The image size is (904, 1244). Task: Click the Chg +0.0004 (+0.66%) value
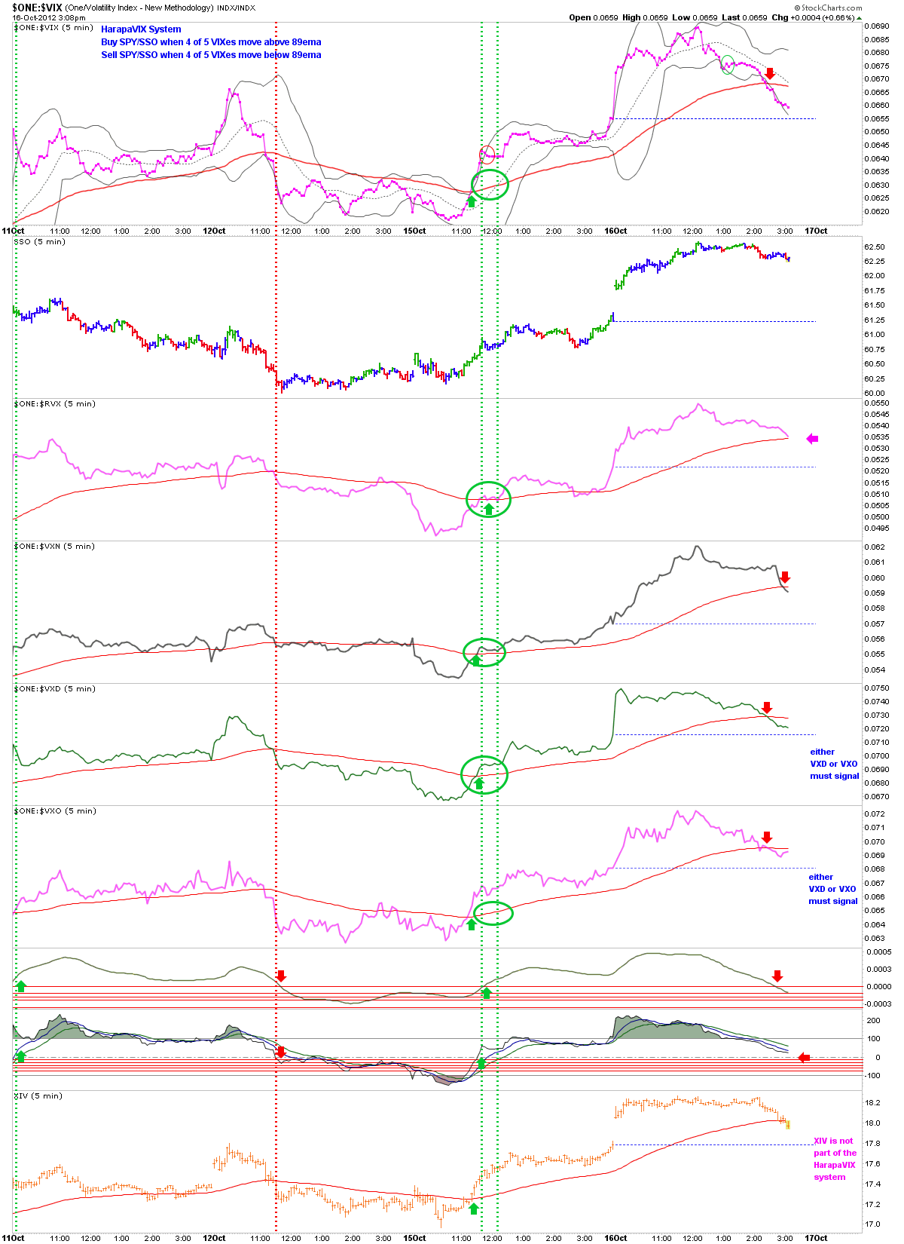(814, 17)
